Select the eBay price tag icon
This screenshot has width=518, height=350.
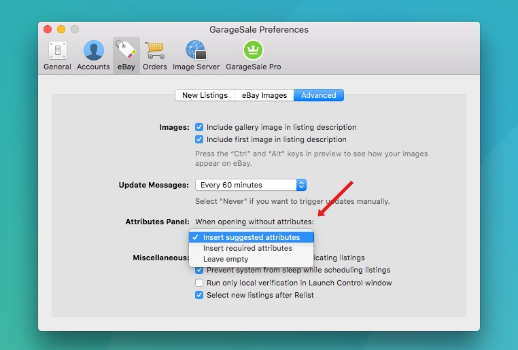126,56
